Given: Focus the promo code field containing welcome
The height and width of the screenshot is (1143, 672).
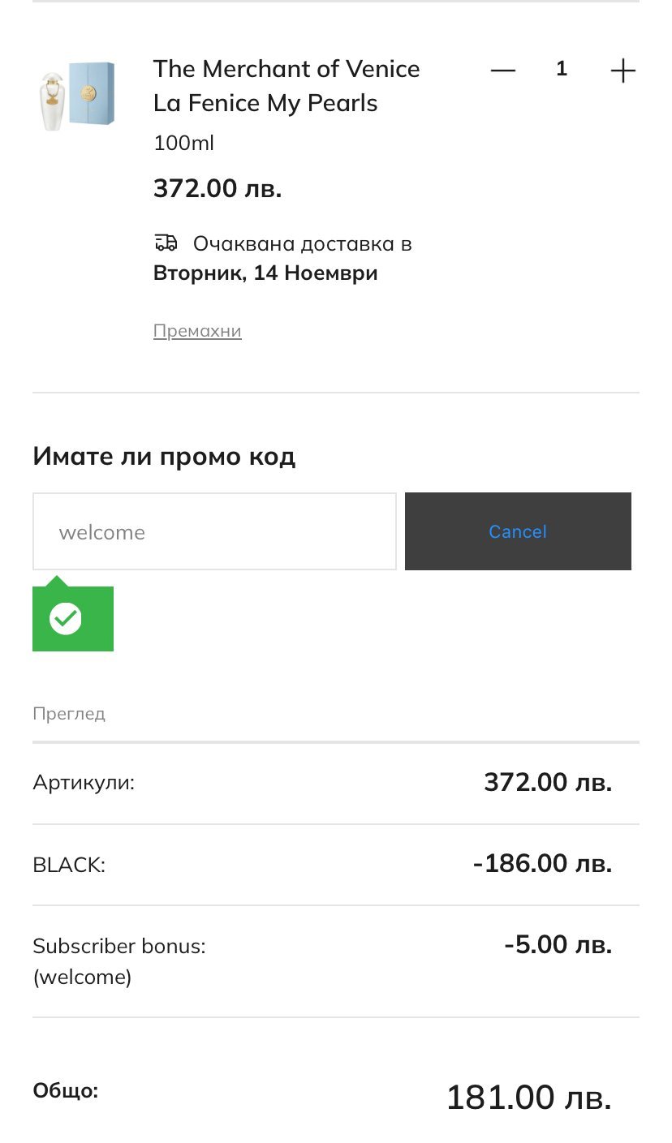Looking at the screenshot, I should [x=214, y=531].
